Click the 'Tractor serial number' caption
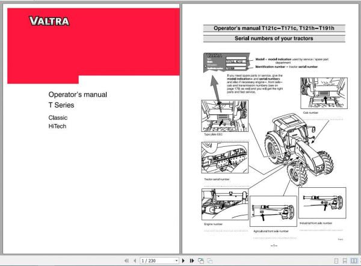The image size is (361, 266). click(217, 179)
